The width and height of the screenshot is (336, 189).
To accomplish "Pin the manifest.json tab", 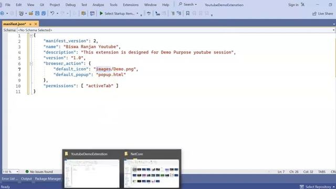I will [30, 24].
